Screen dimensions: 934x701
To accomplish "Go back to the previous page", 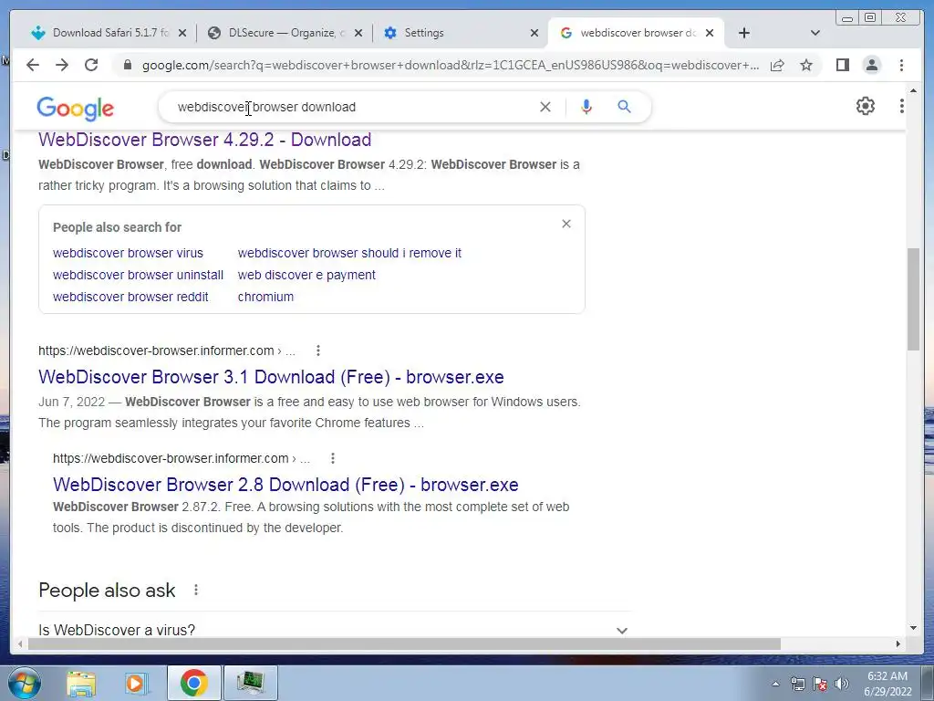I will [33, 65].
